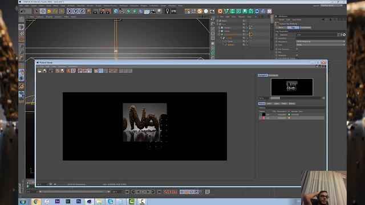Click the timeline frame slider
The width and height of the screenshot is (365, 205).
[x=75, y=192]
